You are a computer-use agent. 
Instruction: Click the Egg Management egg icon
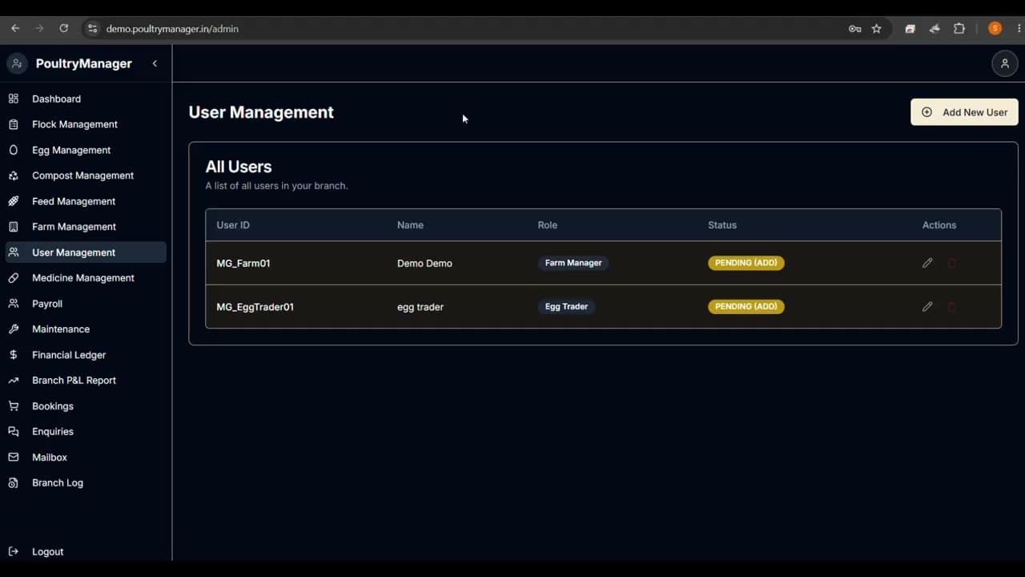coord(14,150)
